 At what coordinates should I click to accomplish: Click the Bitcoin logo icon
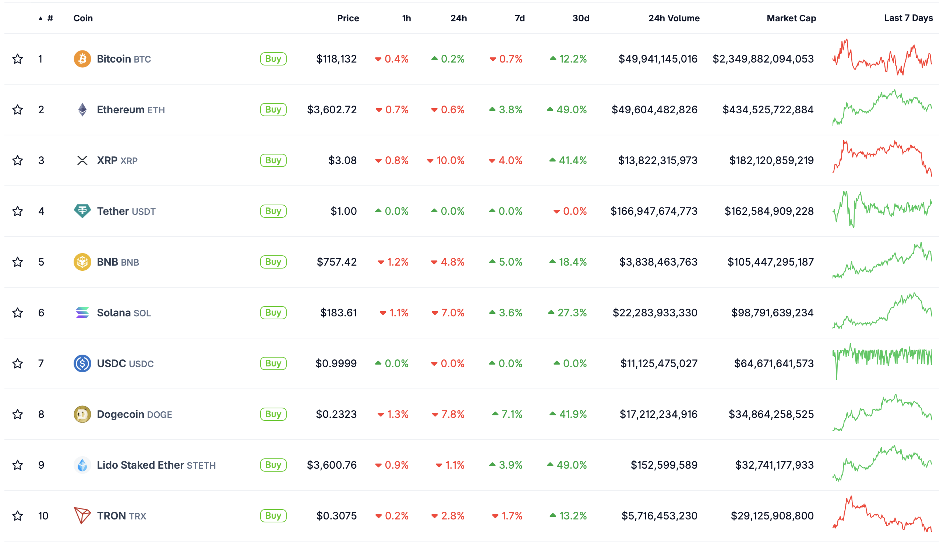[82, 59]
